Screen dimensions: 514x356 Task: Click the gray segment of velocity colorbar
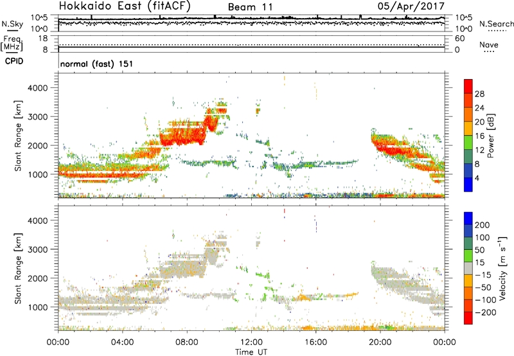(x=468, y=268)
